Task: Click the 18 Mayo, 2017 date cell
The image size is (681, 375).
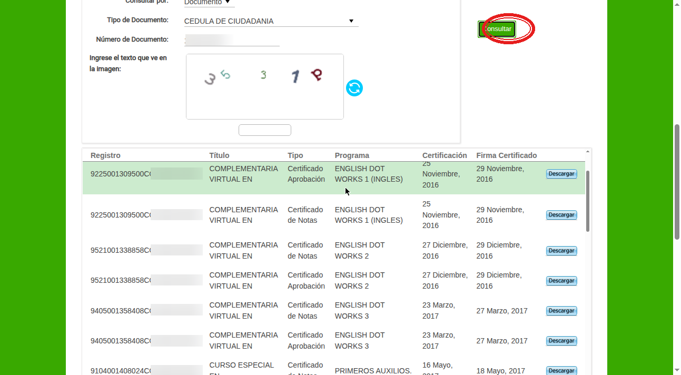Action: click(501, 371)
